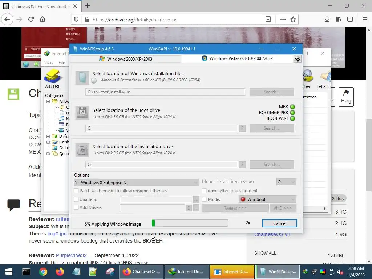
Task: Open Firefox page actions ellipsis menu
Action: 283,20
